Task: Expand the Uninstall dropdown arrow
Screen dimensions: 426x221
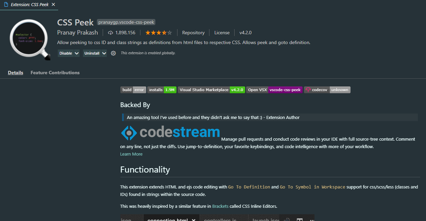Action: [104, 53]
